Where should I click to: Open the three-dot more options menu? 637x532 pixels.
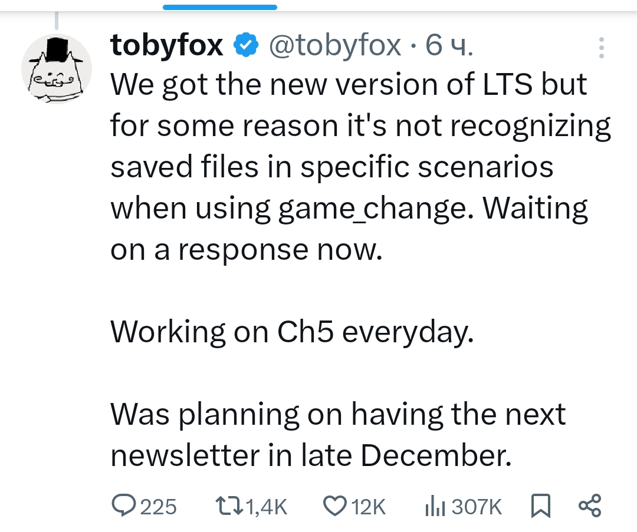tap(602, 48)
